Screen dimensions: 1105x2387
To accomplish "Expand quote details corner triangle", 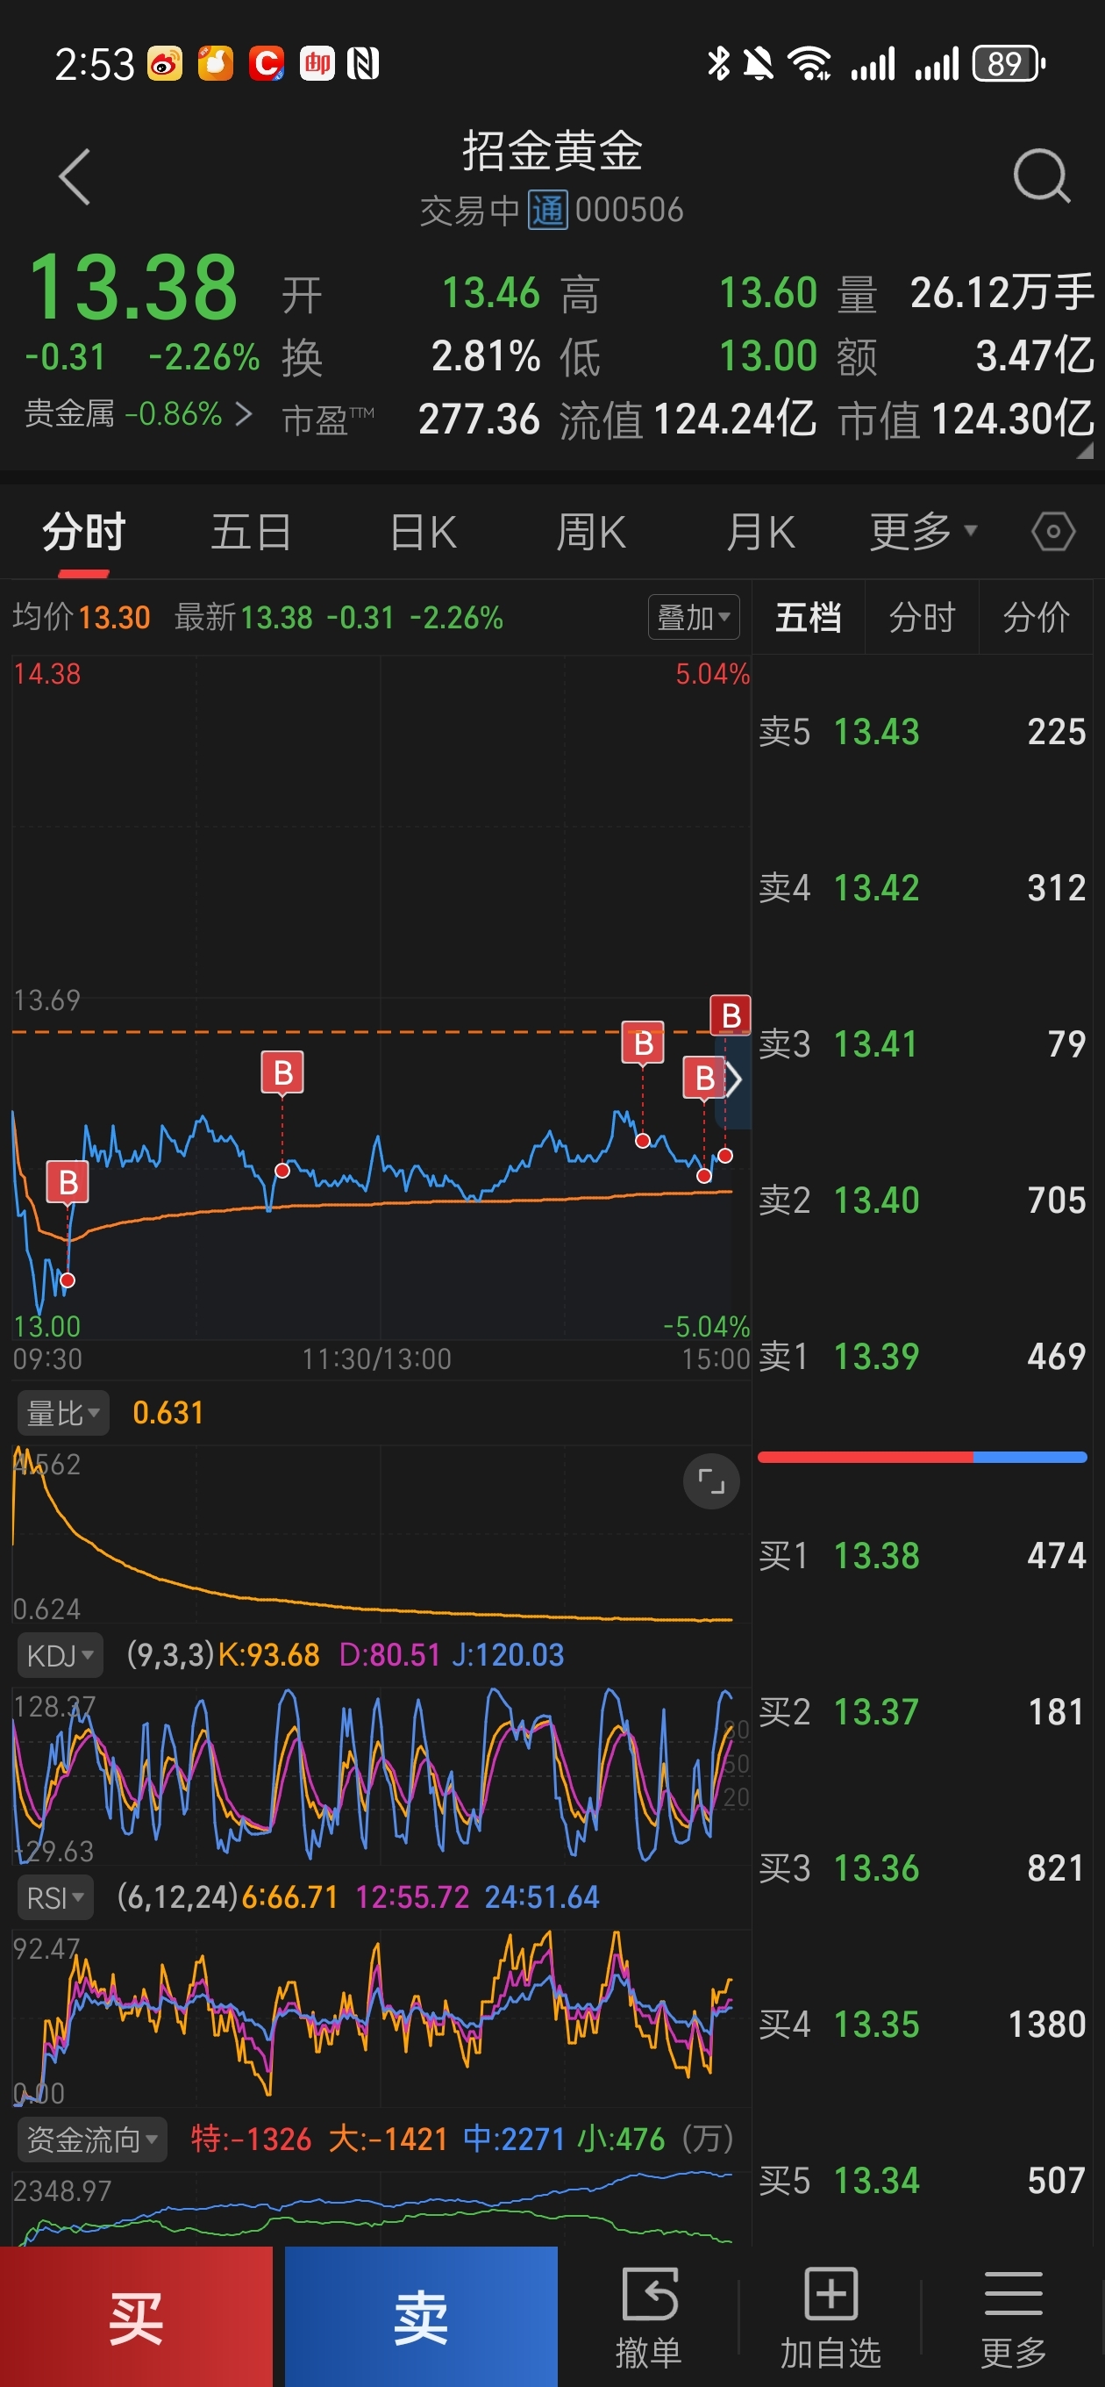I will [x=1085, y=451].
